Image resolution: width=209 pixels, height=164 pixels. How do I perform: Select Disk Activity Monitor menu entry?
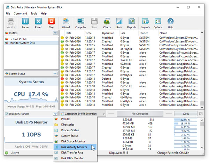coord(75,147)
